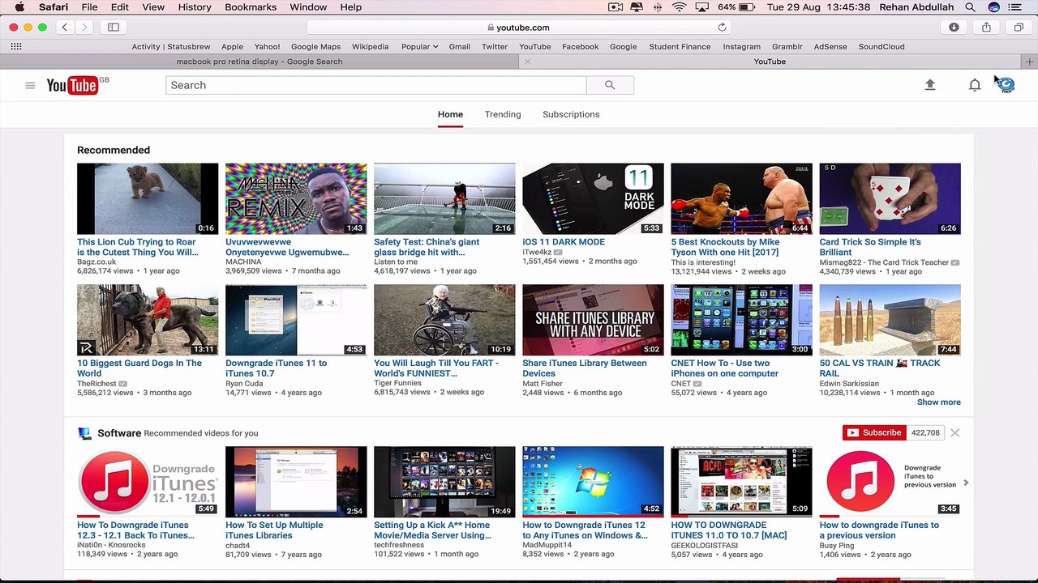The width and height of the screenshot is (1038, 583).
Task: Open the Matt Fisher channel link
Action: [543, 384]
